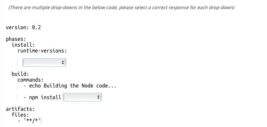Click the 'files:' key under artifacts
Screen dimensions: 267x127
click(20, 115)
